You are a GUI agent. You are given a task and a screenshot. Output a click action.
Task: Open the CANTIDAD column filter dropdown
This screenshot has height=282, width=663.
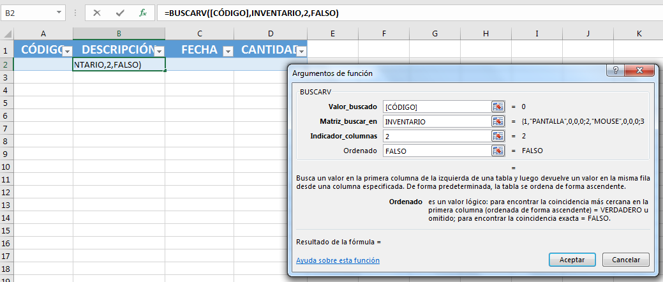[302, 51]
